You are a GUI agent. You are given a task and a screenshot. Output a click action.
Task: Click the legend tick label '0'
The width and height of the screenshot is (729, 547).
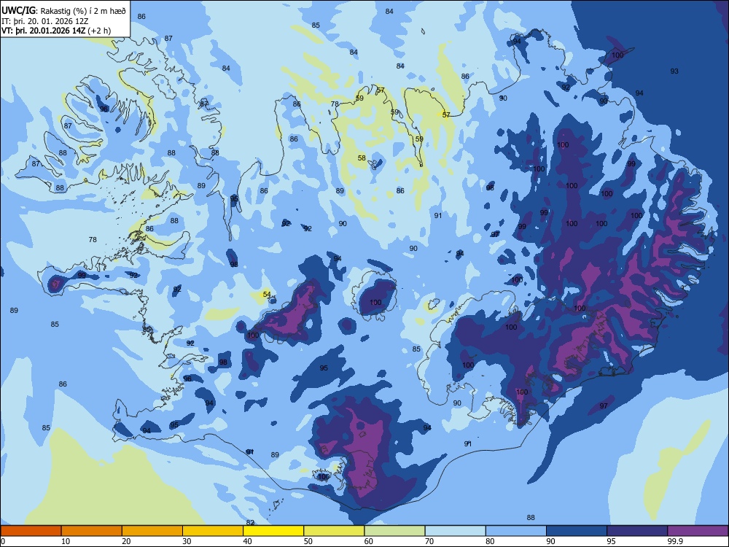[3, 541]
